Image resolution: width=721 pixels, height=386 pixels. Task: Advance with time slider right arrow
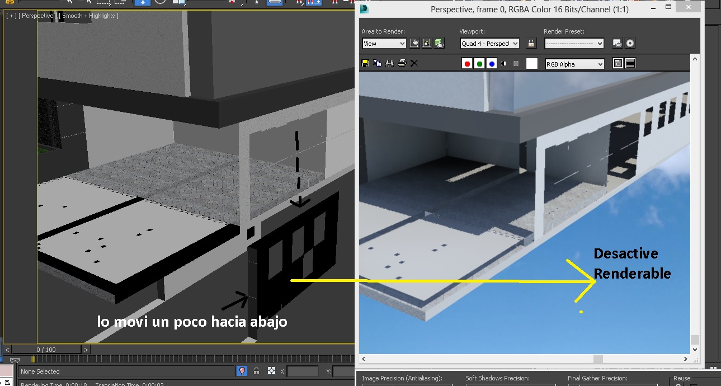click(86, 350)
